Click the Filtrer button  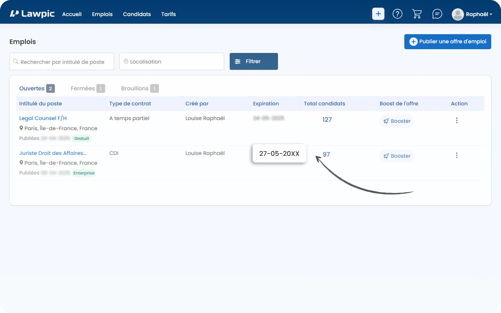(254, 62)
